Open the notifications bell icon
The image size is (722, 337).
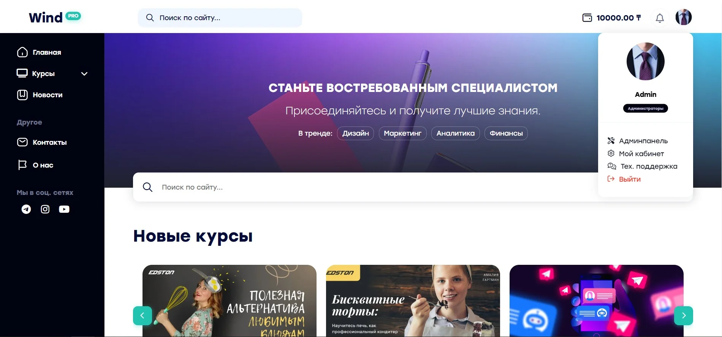point(660,18)
